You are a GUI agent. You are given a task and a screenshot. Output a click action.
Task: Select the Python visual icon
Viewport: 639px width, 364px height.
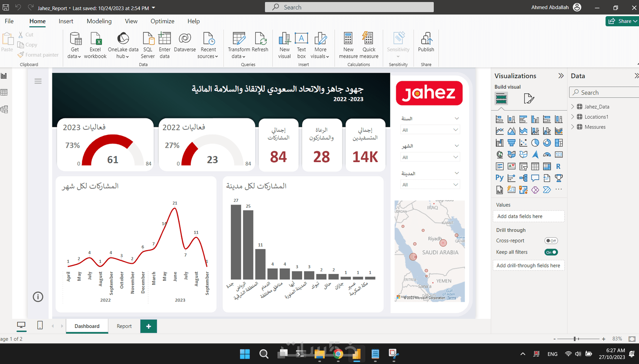tap(499, 178)
